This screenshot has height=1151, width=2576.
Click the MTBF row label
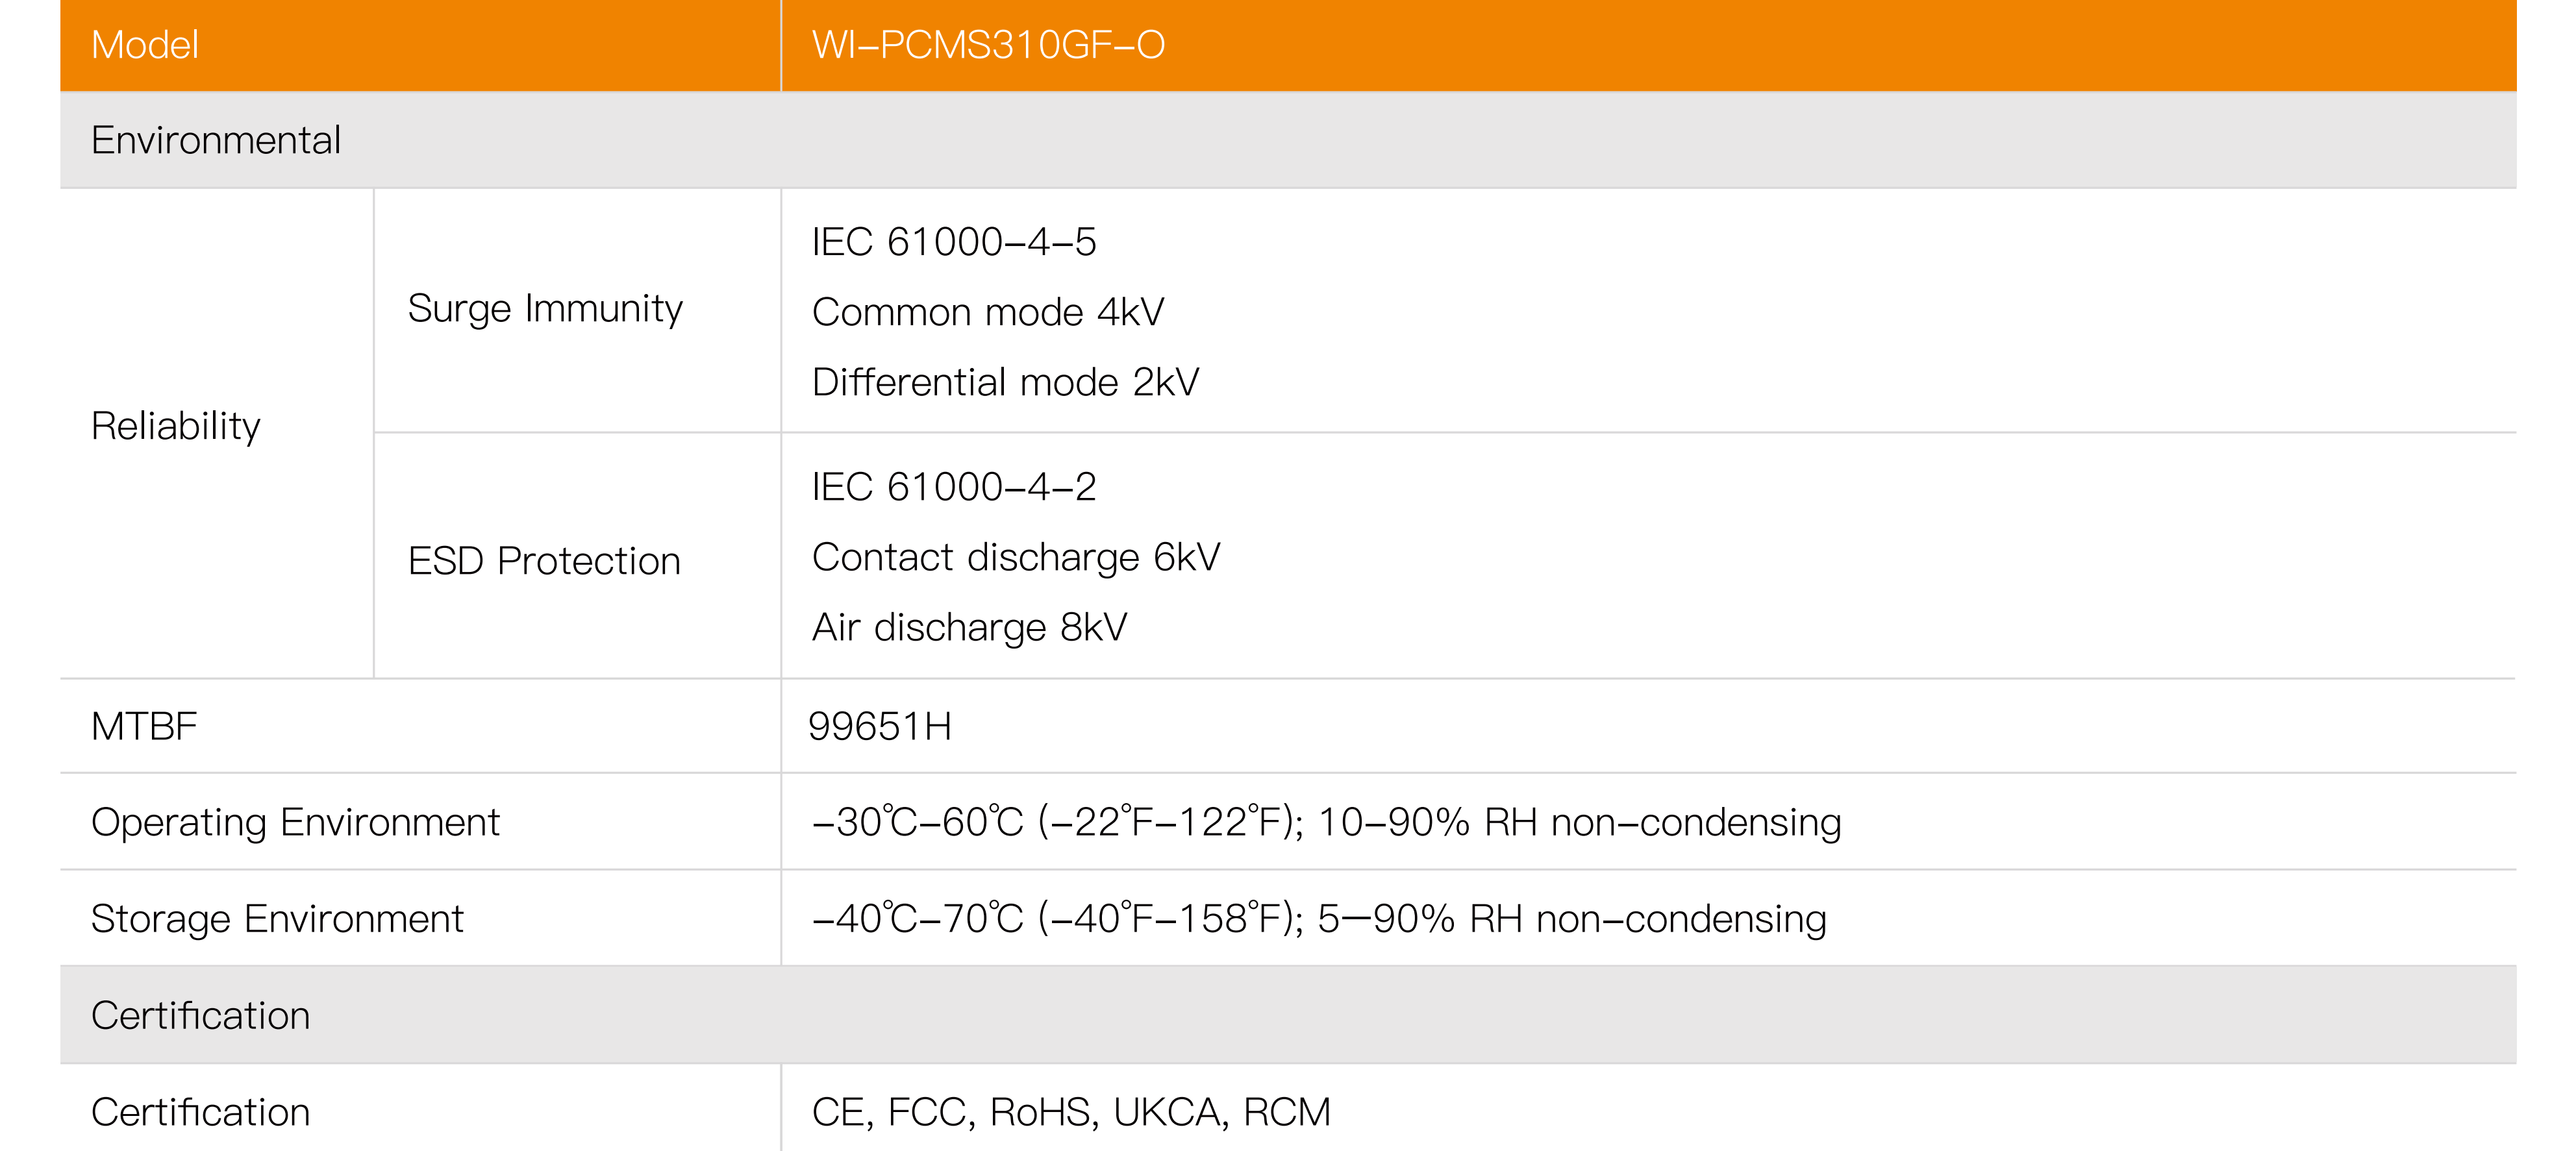[144, 726]
